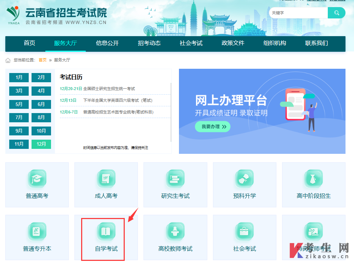Screen dimensions: 354x263
Task: Go to 首页 in navigation bar
Action: (x=29, y=43)
